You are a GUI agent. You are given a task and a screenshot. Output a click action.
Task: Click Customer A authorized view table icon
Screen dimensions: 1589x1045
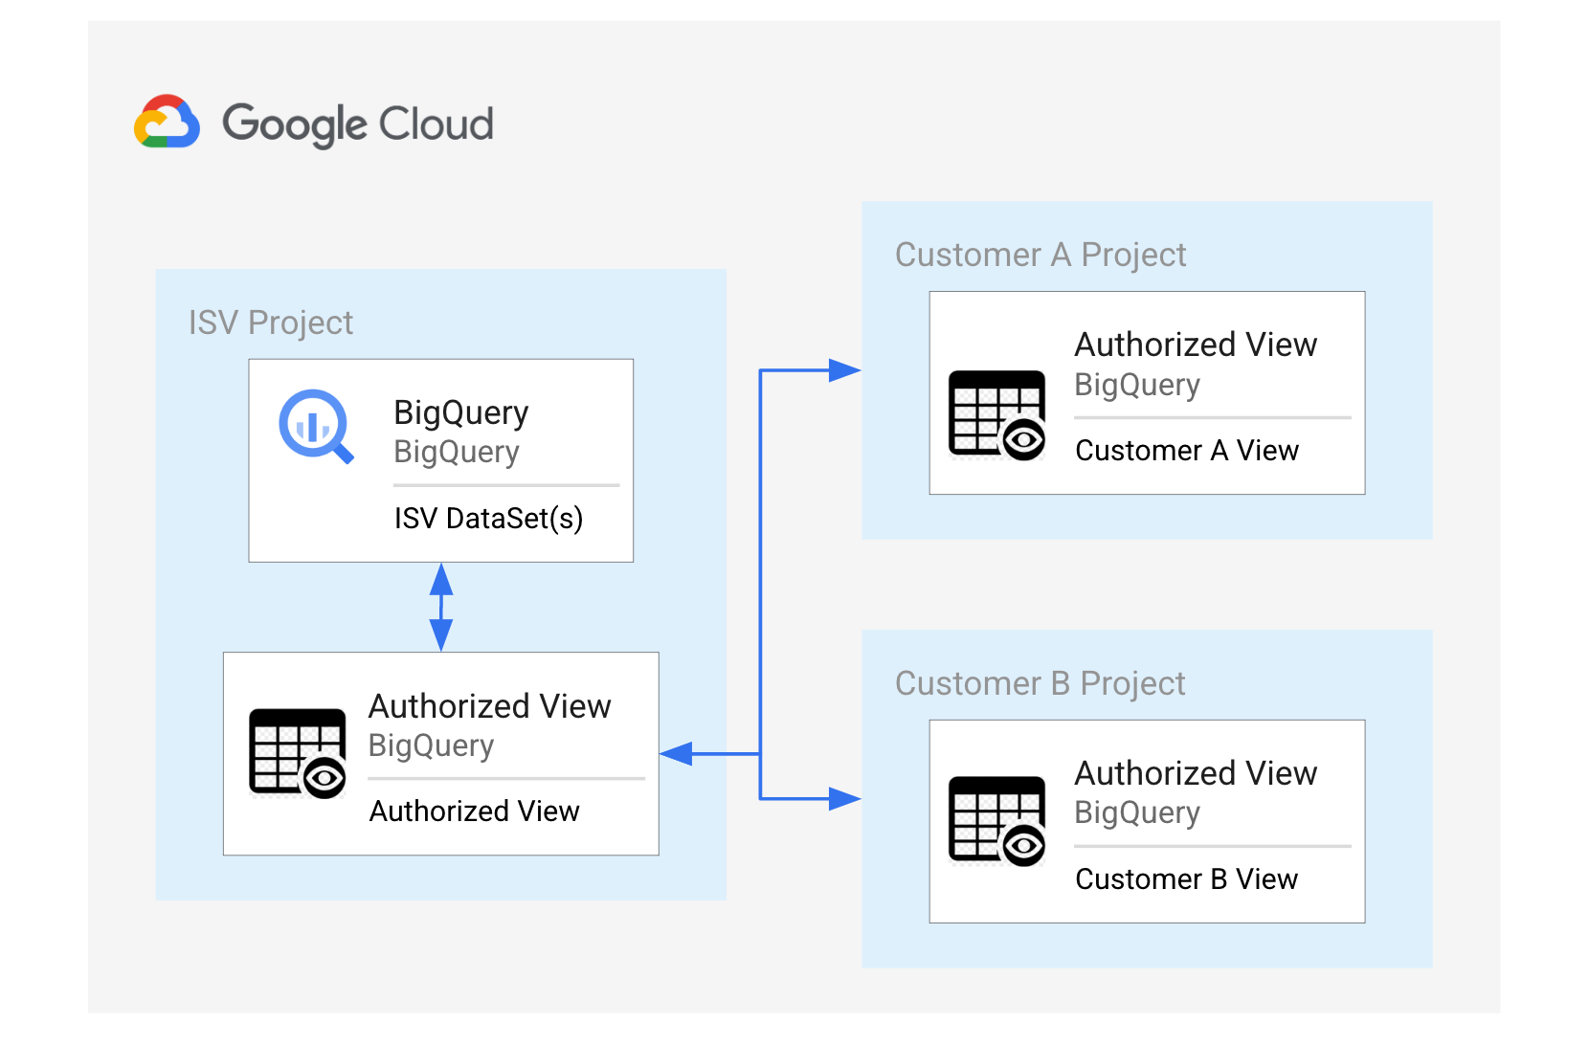point(996,415)
